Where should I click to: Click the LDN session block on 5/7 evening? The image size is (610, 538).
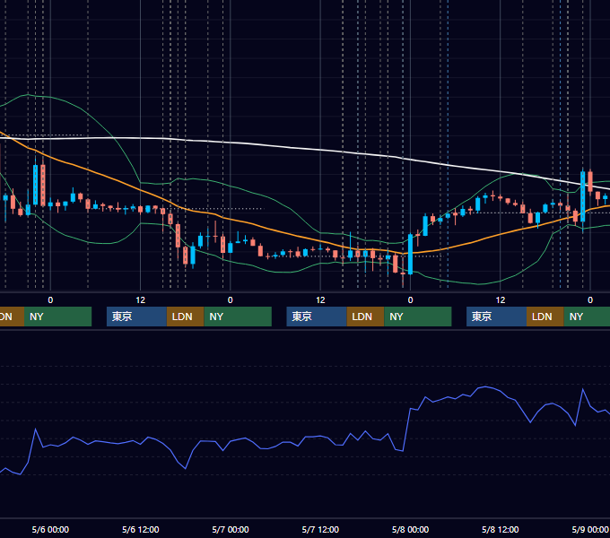(x=365, y=317)
